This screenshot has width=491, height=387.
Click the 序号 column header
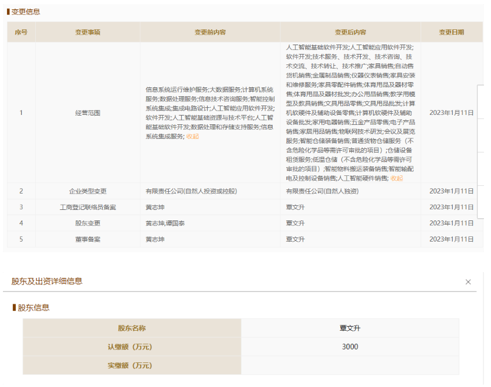[21, 32]
